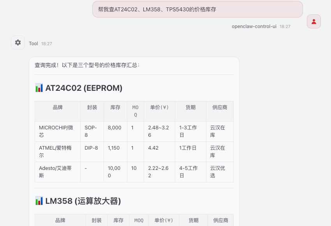Screen dimensions: 331x226
Task: Click the DIP-8 package cell
Action: [91, 148]
